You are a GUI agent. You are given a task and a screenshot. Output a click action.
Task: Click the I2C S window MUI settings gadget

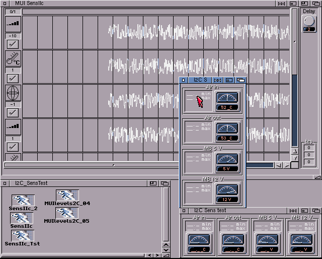click(217, 80)
